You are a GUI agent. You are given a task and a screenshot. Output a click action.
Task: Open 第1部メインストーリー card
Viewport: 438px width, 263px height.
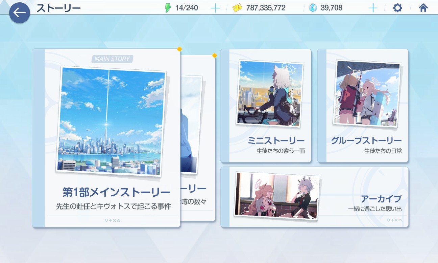pos(106,138)
